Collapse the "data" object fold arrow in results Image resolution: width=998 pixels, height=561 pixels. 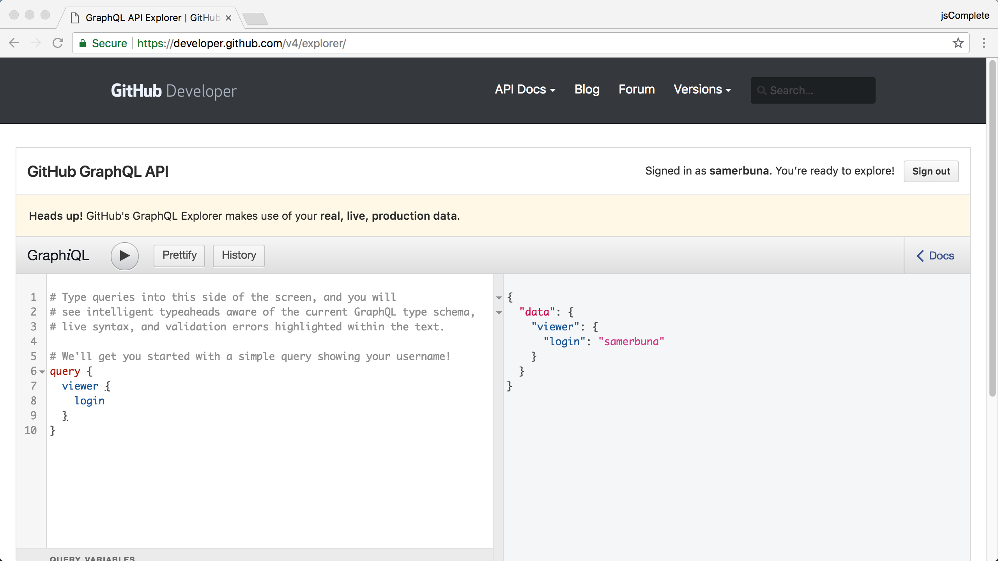coord(499,313)
